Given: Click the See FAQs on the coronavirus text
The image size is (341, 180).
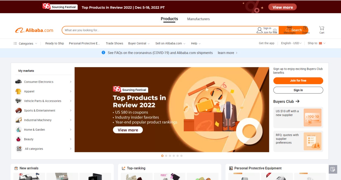Looking at the screenshot, I should point(160,53).
